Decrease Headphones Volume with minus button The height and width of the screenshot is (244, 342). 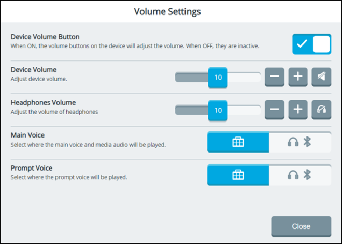click(275, 110)
